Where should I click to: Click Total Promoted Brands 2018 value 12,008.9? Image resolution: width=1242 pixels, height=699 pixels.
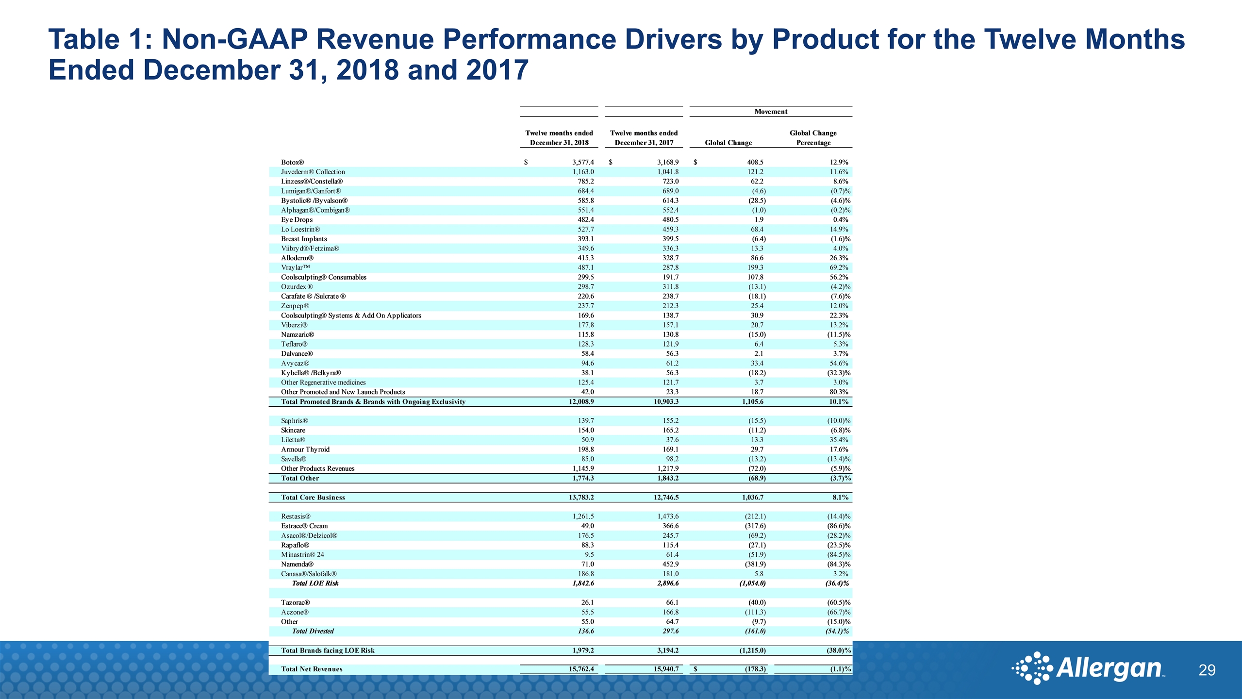581,401
